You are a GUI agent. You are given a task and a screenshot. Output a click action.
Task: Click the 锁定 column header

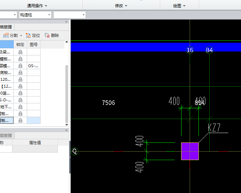click(20, 45)
